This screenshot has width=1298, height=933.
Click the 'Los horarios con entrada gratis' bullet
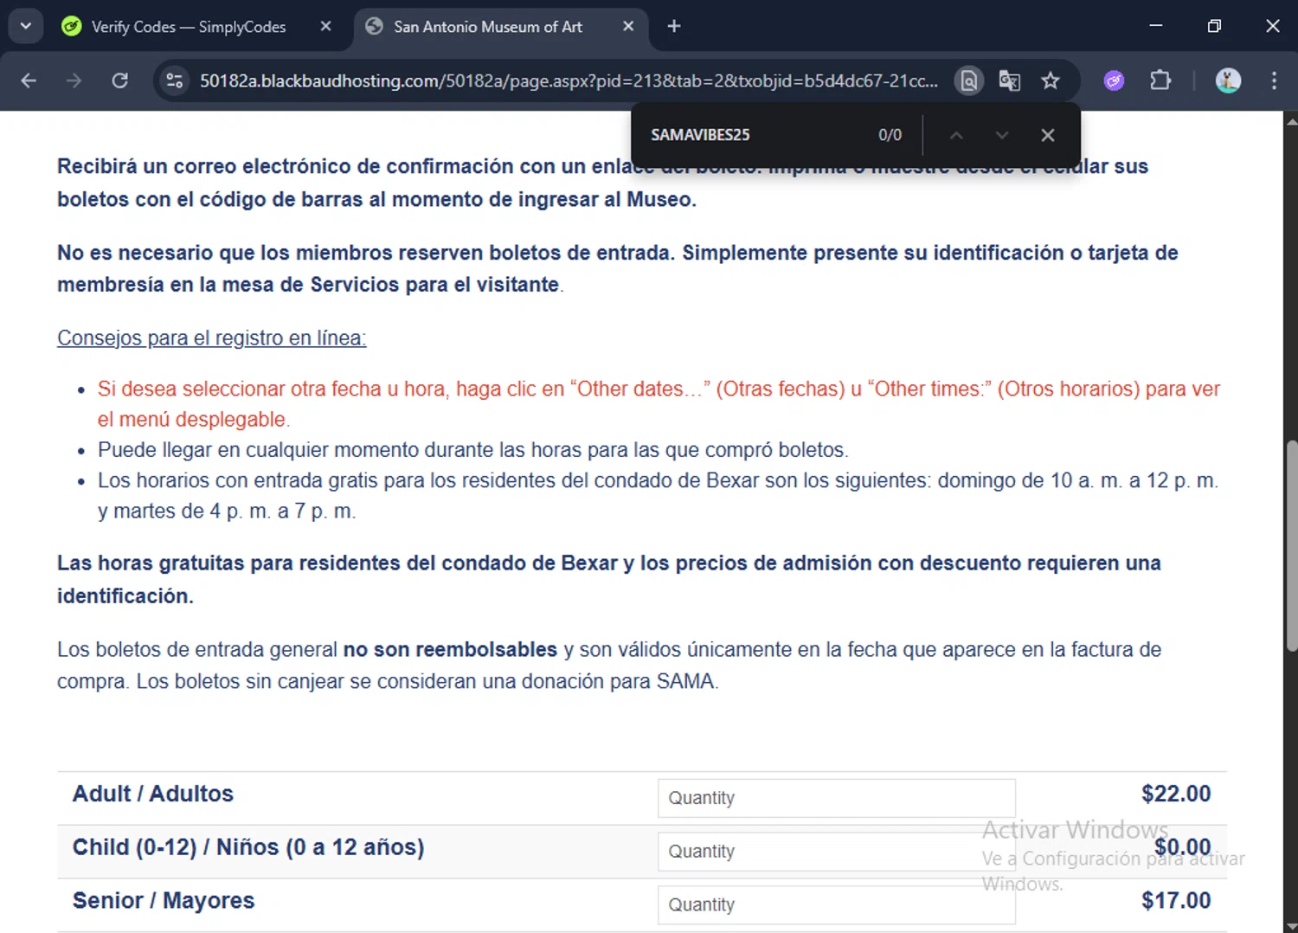(658, 496)
